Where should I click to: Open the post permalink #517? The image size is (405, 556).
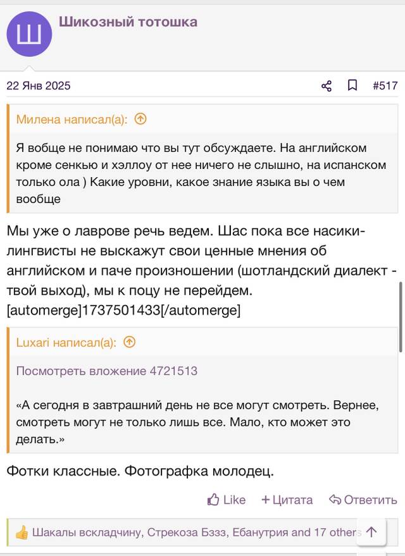tap(385, 85)
